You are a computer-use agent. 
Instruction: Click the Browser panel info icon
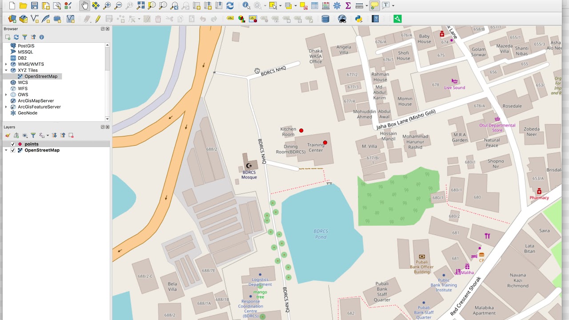tap(41, 37)
